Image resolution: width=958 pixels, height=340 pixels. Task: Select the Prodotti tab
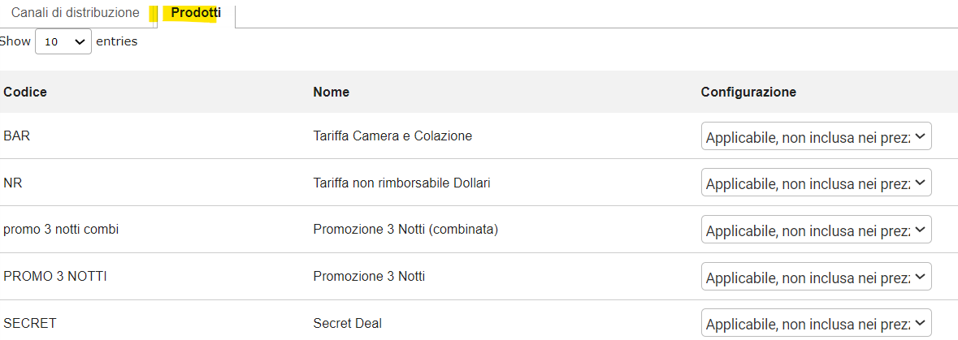click(x=196, y=14)
